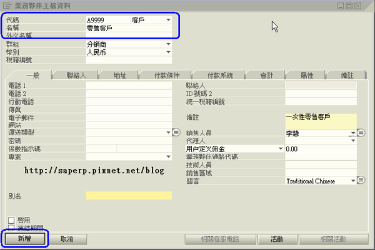Click the 名稱 field containing 零售客戶
This screenshot has width=375, height=250.
click(129, 28)
